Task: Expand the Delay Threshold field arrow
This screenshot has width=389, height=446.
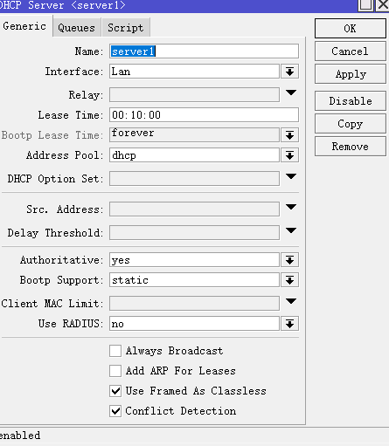Action: tap(291, 230)
